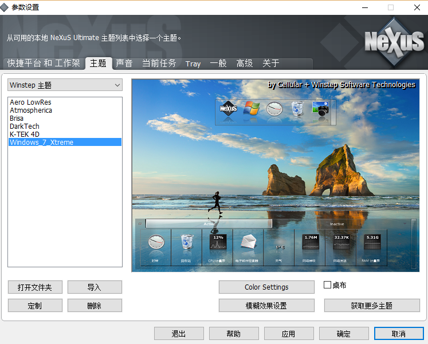
Task: Select Windows_7_Xtreme theme entry
Action: click(x=65, y=142)
